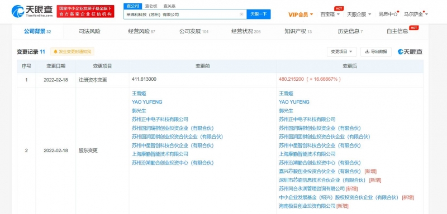Viewport: 447px width, 214px height.
Task: Clear the search box with the X icon
Action: (241, 14)
